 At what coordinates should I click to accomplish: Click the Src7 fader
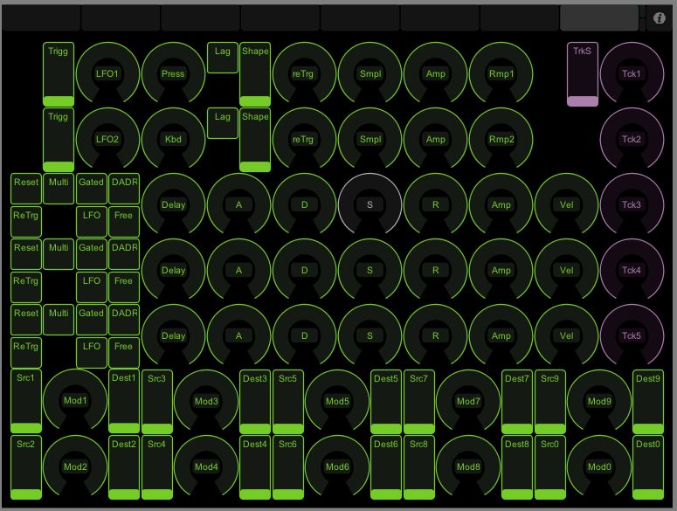pos(418,402)
